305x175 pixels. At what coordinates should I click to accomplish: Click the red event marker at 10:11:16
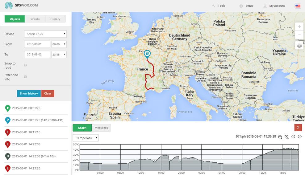click(8, 132)
